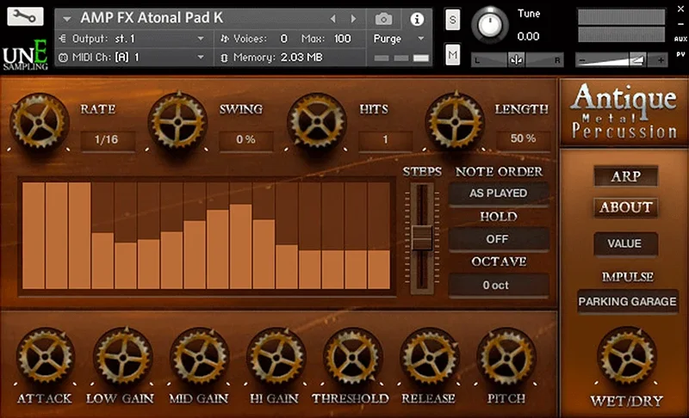Click the Rate gear knob

point(39,121)
